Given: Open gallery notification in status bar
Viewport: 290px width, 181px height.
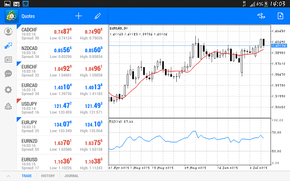Looking at the screenshot, I should tap(7, 4).
